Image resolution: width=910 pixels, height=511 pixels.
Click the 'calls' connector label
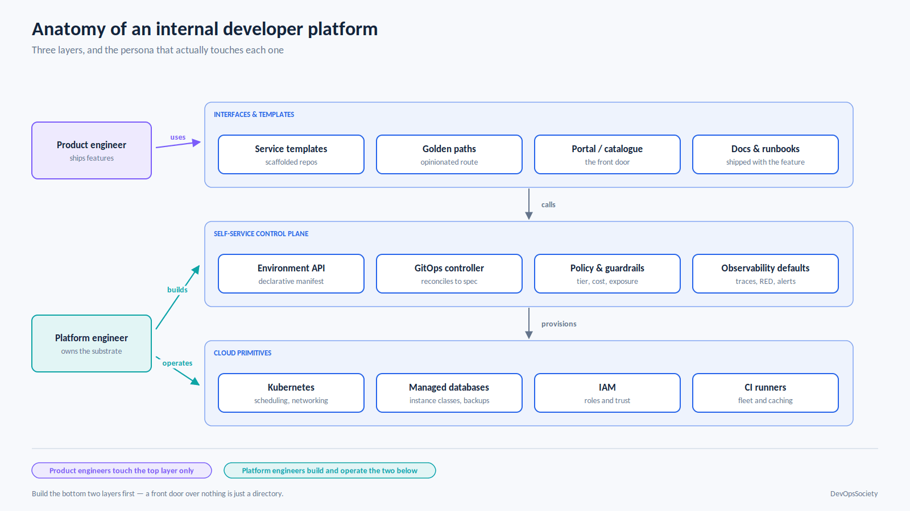(x=548, y=205)
